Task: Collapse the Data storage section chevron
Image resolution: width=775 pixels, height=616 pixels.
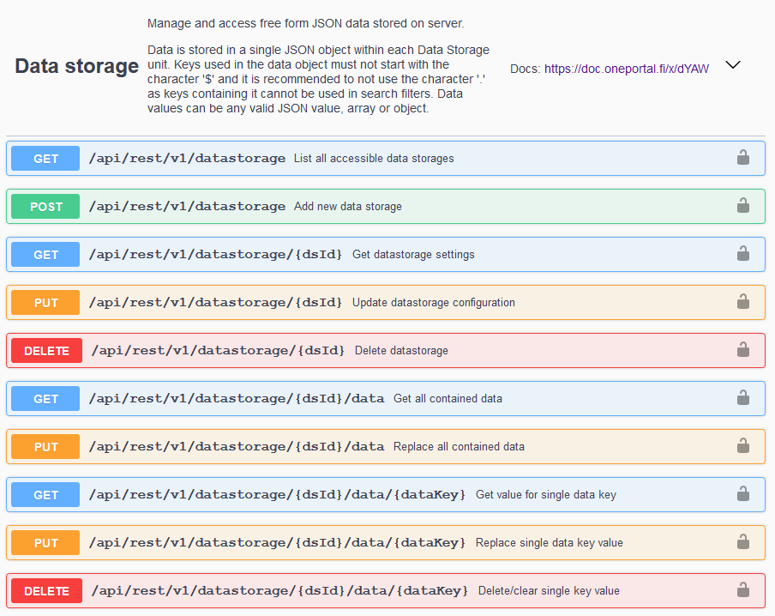Action: (x=733, y=65)
